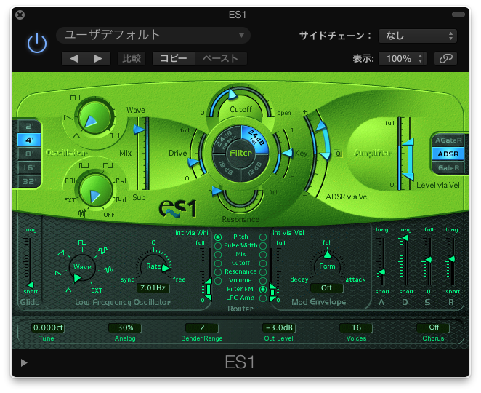
Task: Enable left Mix router radio button
Action: [218, 255]
